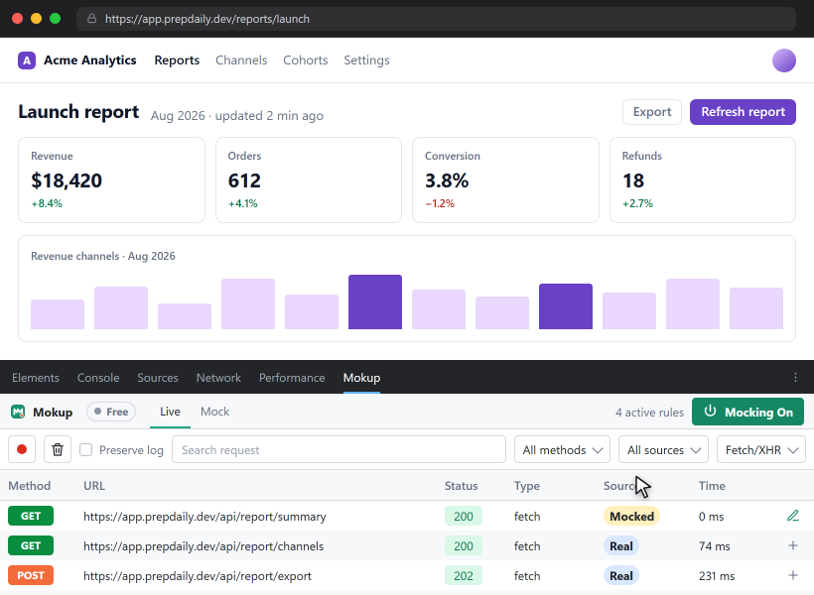Open the Cohorts nav item
Screen dimensions: 814x595
pyautogui.click(x=306, y=60)
